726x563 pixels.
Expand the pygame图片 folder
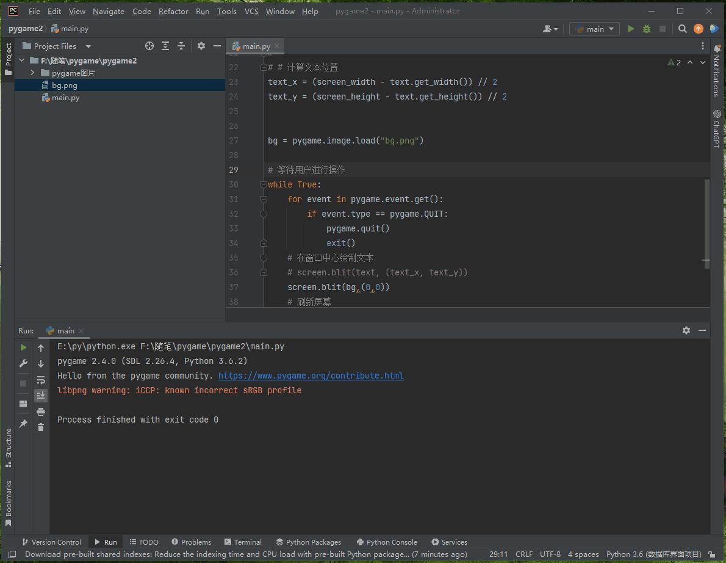coord(32,73)
